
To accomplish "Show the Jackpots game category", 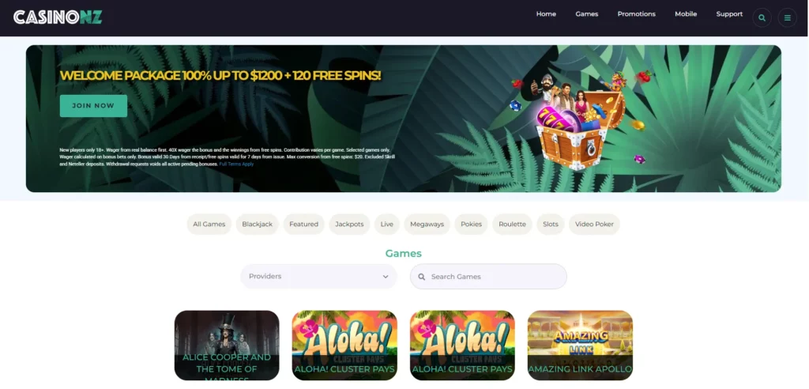I will [x=349, y=225].
